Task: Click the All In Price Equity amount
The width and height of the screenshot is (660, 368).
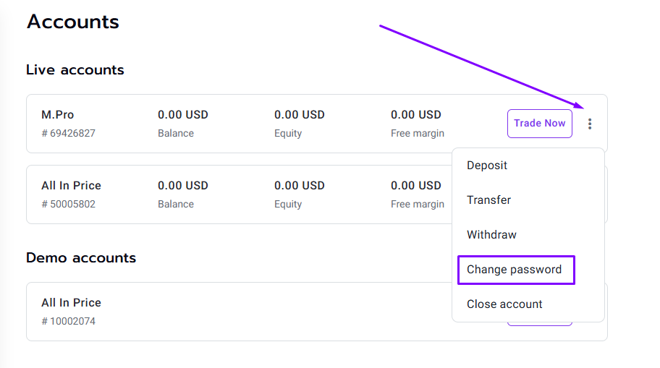Action: coord(300,186)
